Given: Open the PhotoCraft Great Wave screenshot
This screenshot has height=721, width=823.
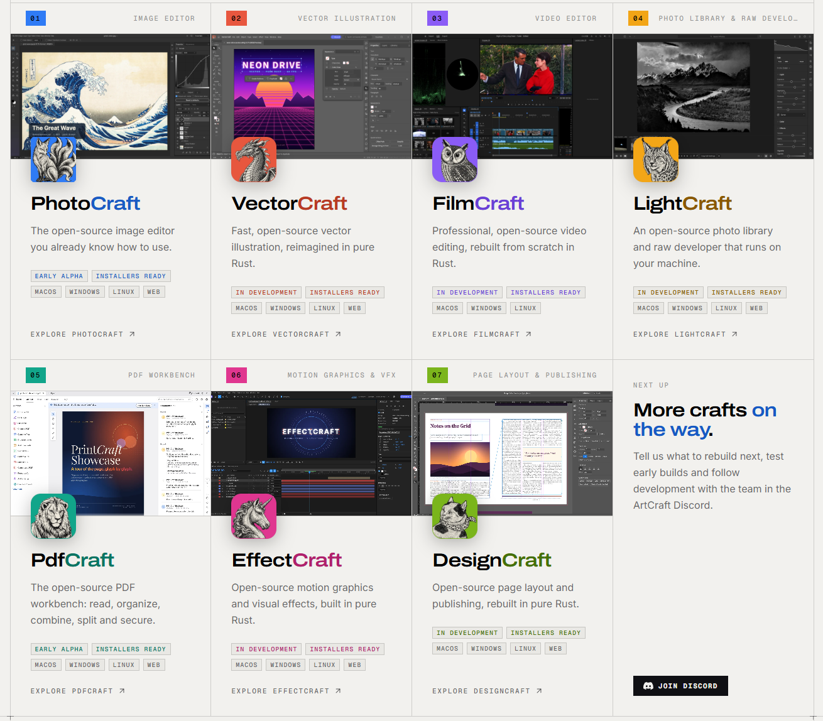Looking at the screenshot, I should point(111,96).
